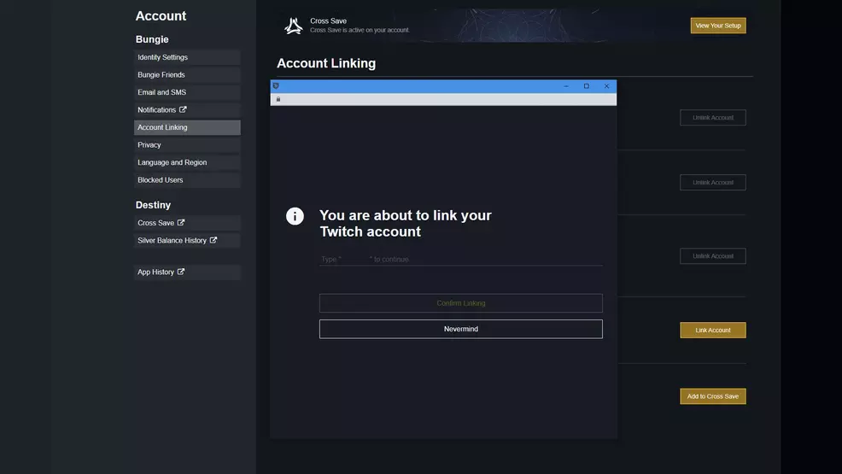Image resolution: width=842 pixels, height=474 pixels.
Task: Click the external link icon beside Notifications
Action: click(x=183, y=109)
